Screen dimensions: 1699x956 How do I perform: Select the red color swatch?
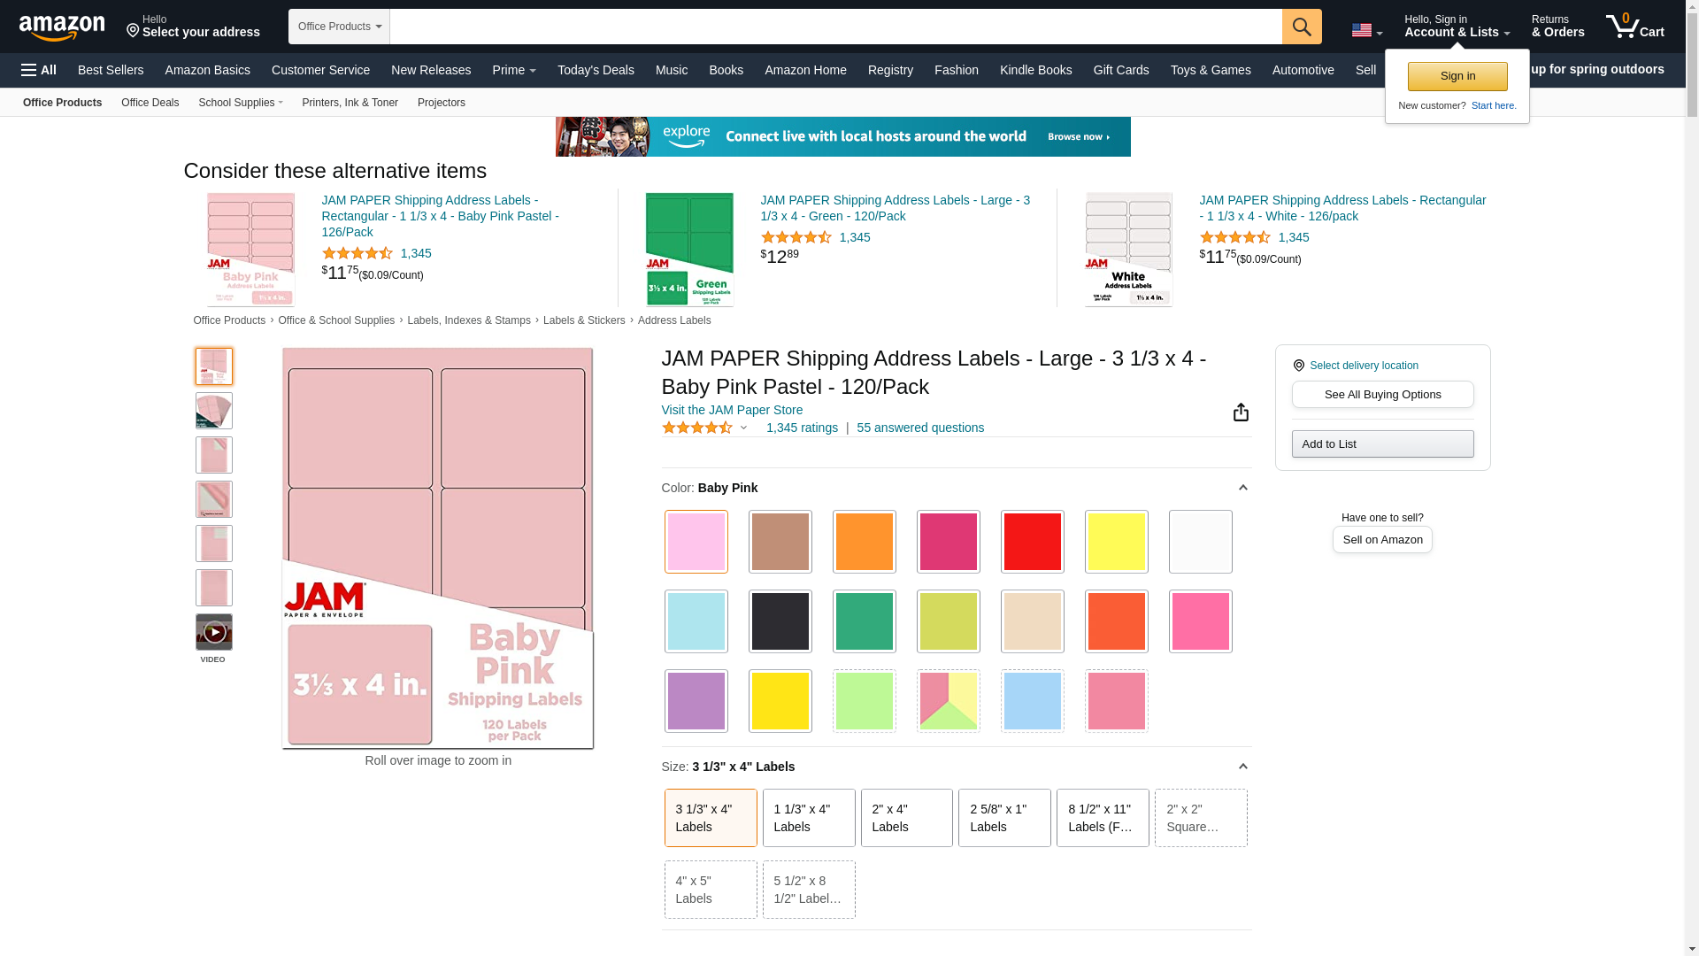pos(1032,542)
